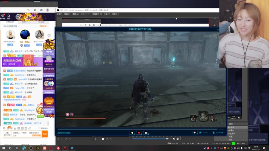Open Task View in the taskbar

[17, 148]
